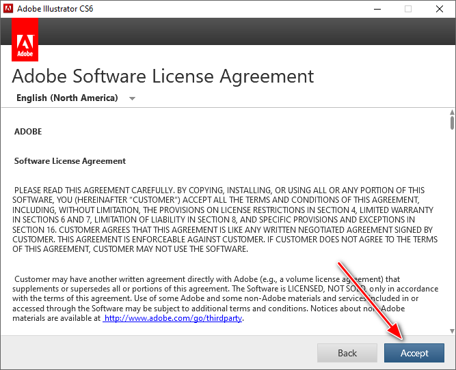Viewport: 456px width, 370px height.
Task: Click the scrollbar down arrow
Action: coord(451,331)
